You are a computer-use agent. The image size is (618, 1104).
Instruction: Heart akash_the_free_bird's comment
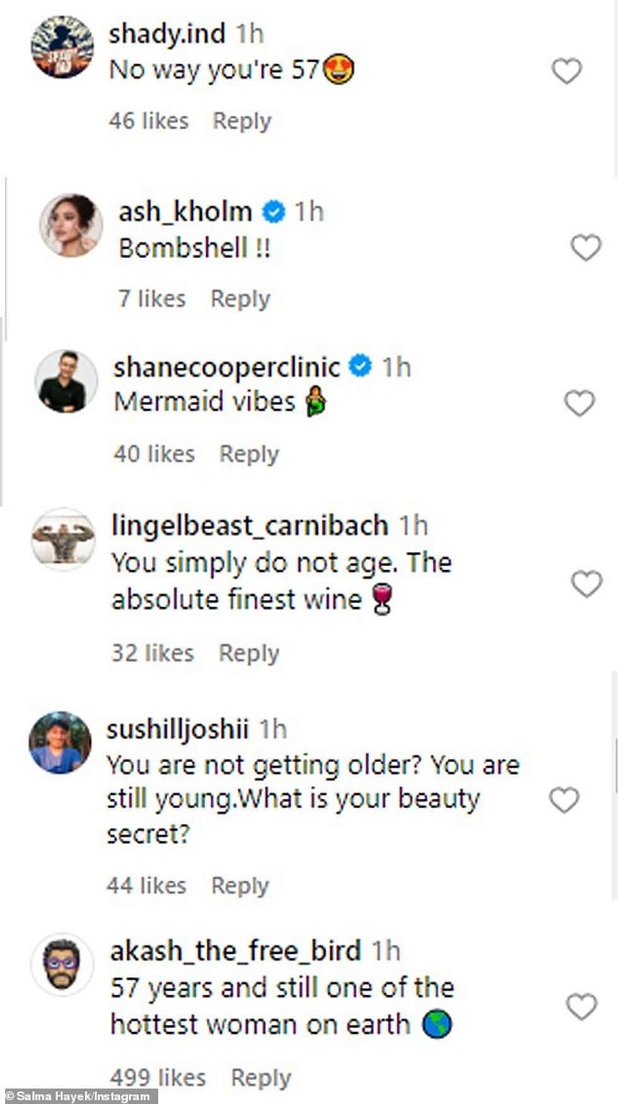click(581, 1006)
